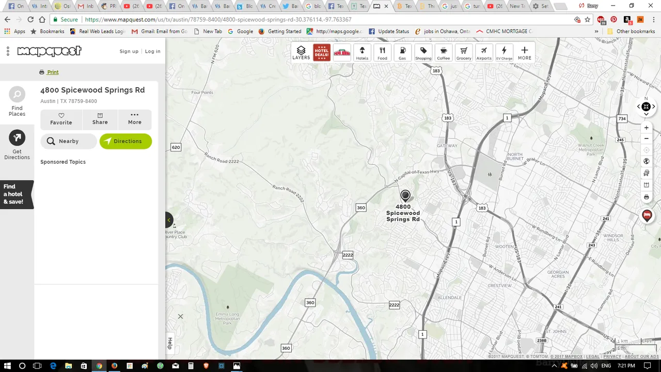Screen dimensions: 661x372
Task: Open the Layers panel on map
Action: tap(301, 52)
